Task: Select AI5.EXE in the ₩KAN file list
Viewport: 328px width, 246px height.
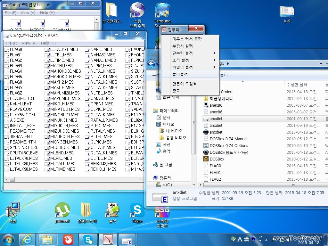Action: tap(14, 120)
